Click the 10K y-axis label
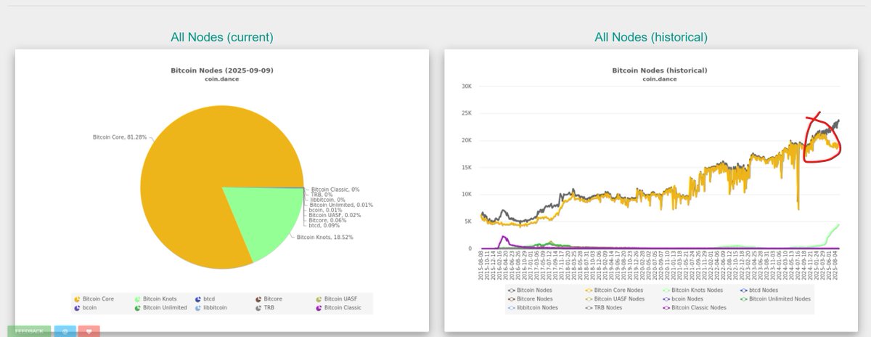 pyautogui.click(x=466, y=195)
